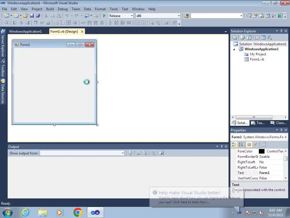Switch to the Class View bottom tab
Screen dimensions: 290x218
tap(278, 123)
